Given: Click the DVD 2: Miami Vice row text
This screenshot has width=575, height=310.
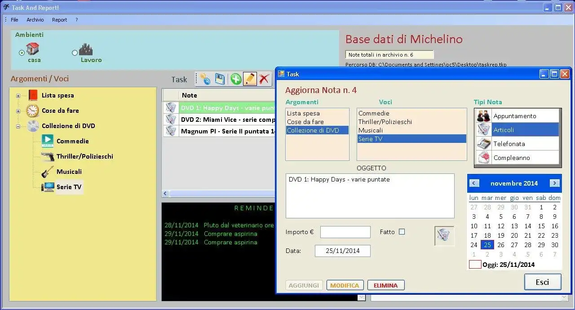Looking at the screenshot, I should pyautogui.click(x=228, y=120).
